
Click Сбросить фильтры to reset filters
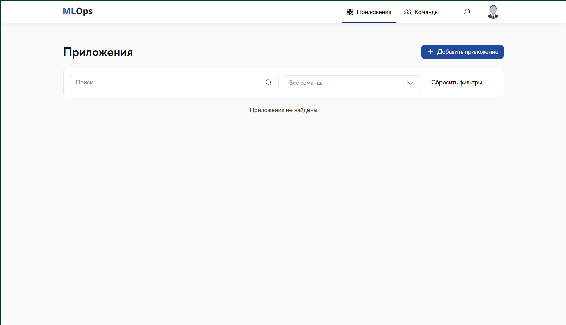pos(456,82)
